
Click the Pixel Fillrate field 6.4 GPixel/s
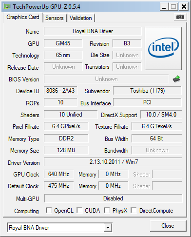click(x=66, y=126)
